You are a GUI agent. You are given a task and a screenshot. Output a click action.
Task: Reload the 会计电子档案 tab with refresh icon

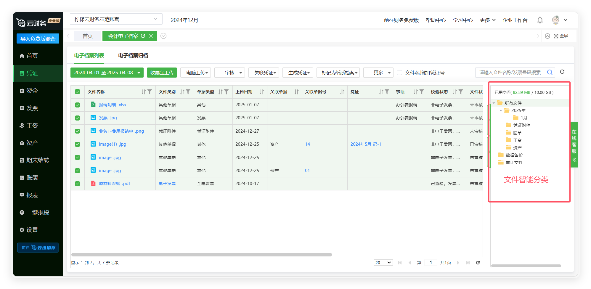pos(143,36)
